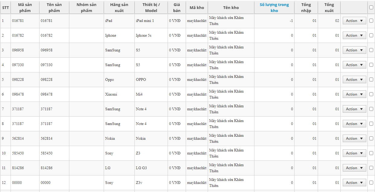Screen dimensions: 375x192
Task: Click the Mã sản phẩm column header
Action: 25,8
